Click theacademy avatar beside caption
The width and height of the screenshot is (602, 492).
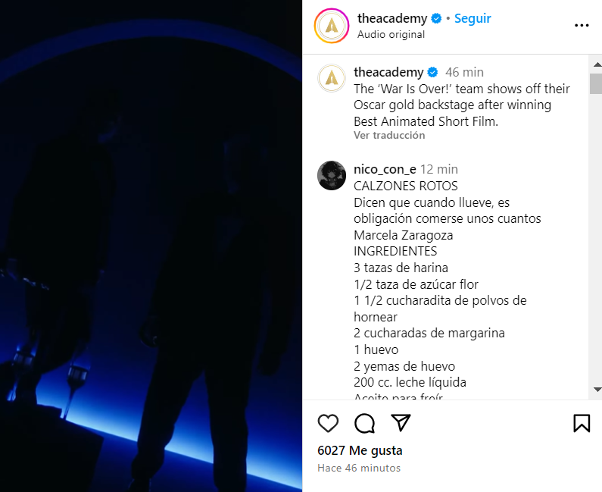coord(332,78)
